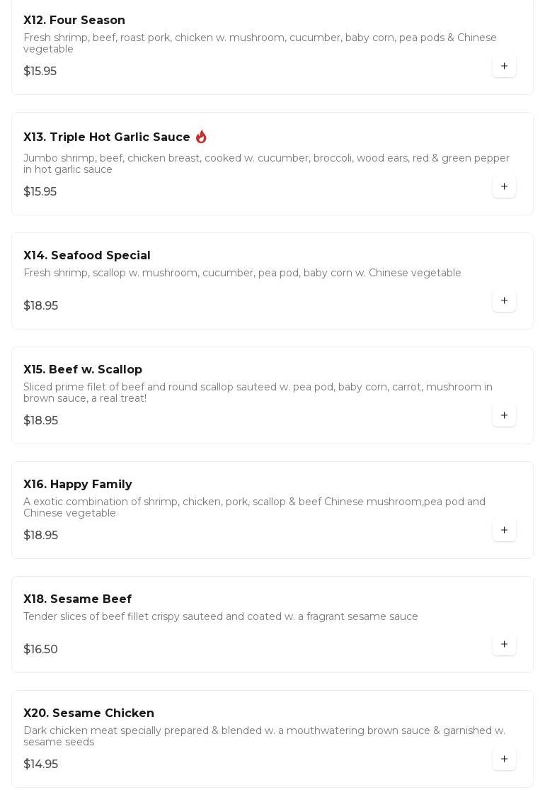Click the spicy flame icon

[x=201, y=137]
